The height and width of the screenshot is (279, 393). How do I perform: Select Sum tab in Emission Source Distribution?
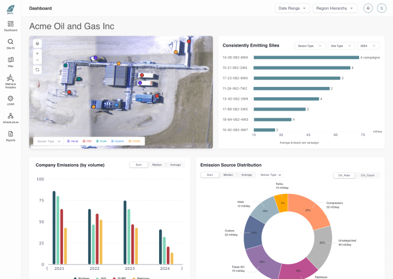(x=210, y=175)
